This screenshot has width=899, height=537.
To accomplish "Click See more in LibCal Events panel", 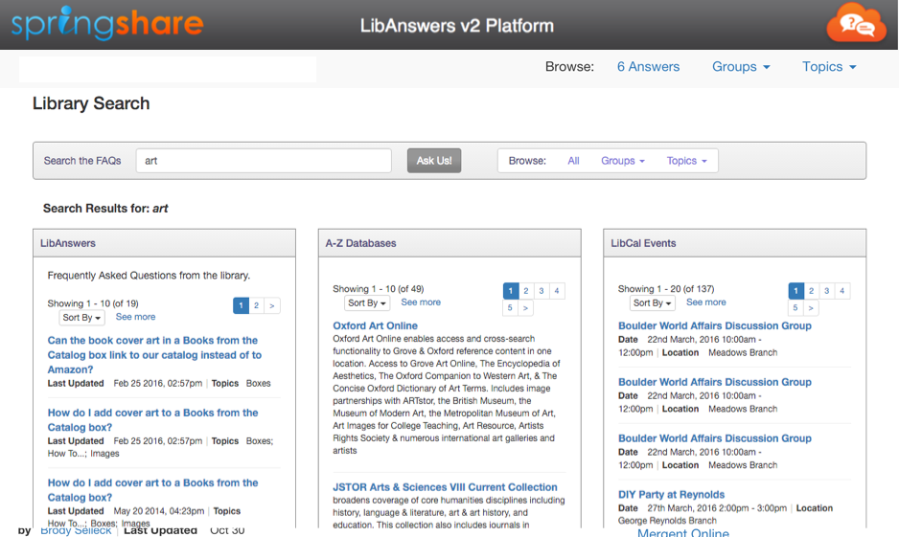I will 705,302.
